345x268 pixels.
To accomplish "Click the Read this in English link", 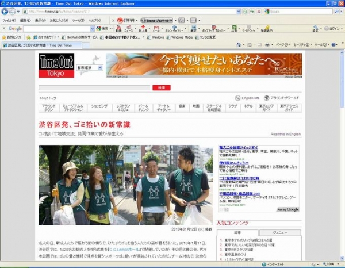I will [x=286, y=134].
